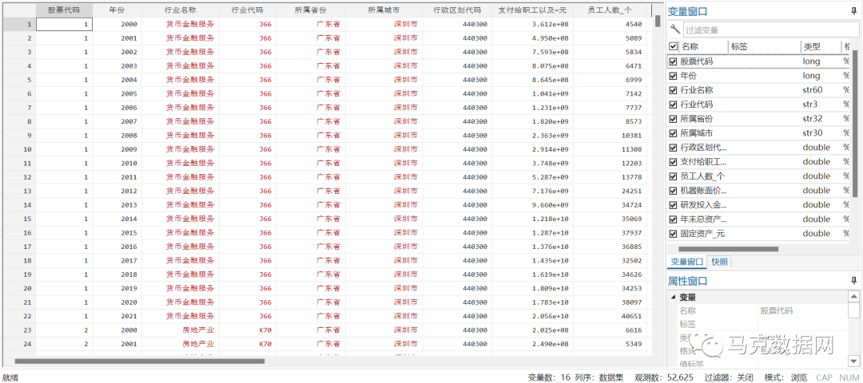Screen dimensions: 863x383
Task: Select the 行业名称 column header in data grid
Action: click(180, 10)
